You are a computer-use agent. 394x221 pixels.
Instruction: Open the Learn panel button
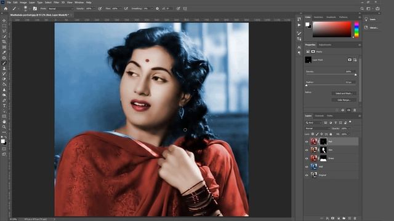[x=371, y=19]
